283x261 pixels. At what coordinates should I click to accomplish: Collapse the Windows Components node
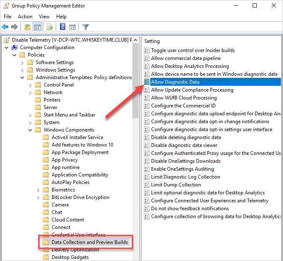point(30,130)
